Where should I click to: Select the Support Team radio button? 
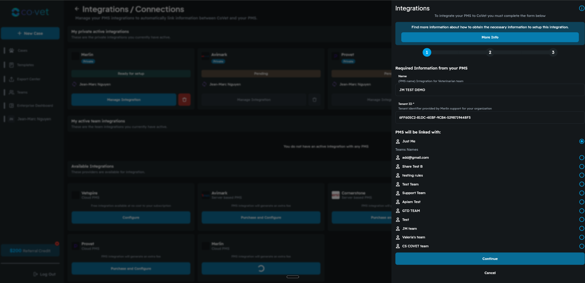pos(582,193)
